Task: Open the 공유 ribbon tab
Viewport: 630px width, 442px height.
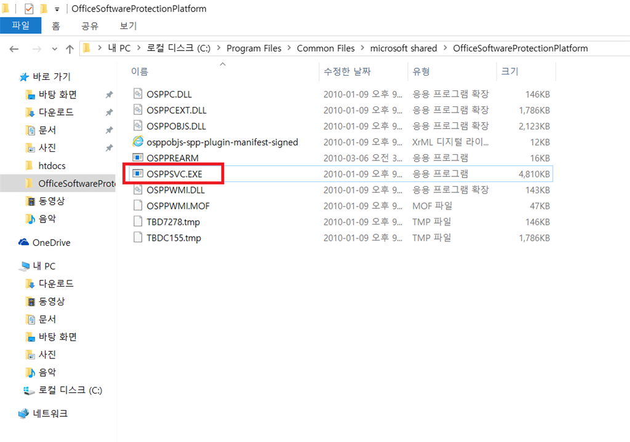Action: [90, 26]
